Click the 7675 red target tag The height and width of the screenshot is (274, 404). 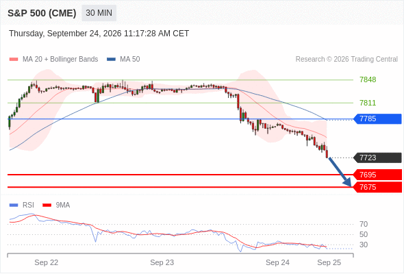click(x=377, y=187)
